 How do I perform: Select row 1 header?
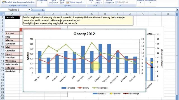pos(3,17)
